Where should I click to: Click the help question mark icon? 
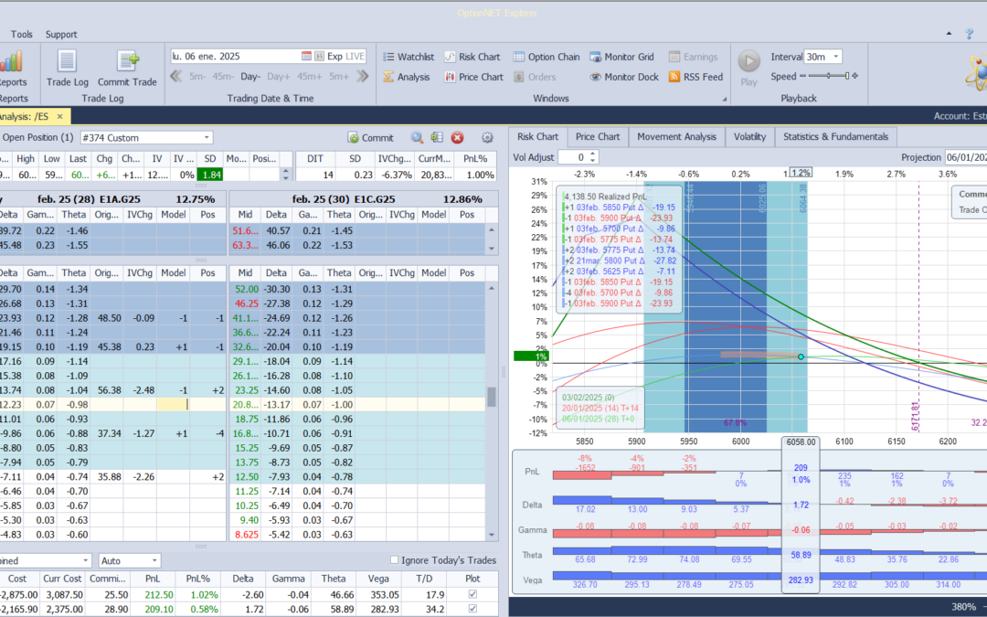(970, 34)
